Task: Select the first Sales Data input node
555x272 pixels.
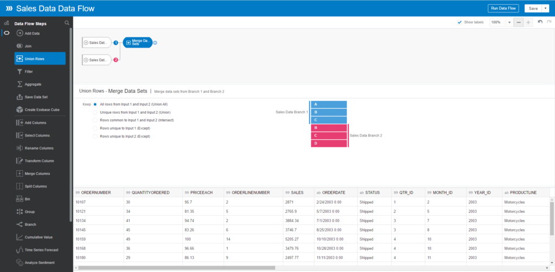Action: [x=96, y=43]
